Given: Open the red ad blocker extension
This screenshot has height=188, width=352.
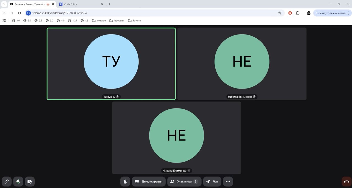Looking at the screenshot, I should (x=290, y=13).
